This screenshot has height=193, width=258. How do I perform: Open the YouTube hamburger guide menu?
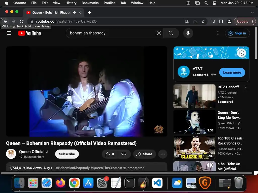pos(9,33)
